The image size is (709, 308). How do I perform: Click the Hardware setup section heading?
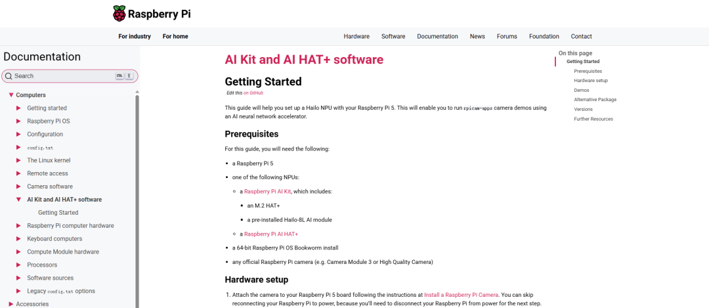click(257, 279)
